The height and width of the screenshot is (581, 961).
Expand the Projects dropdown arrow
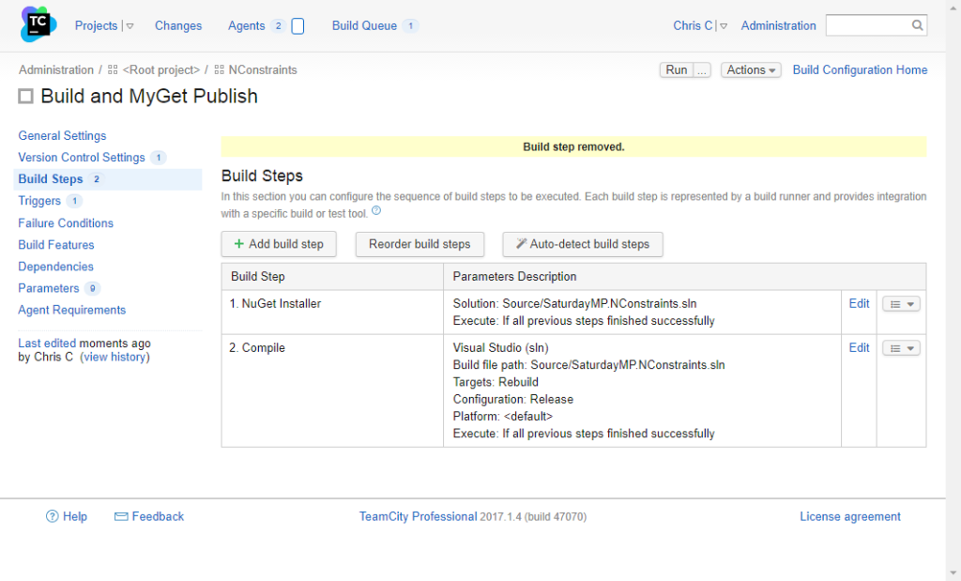click(x=130, y=26)
